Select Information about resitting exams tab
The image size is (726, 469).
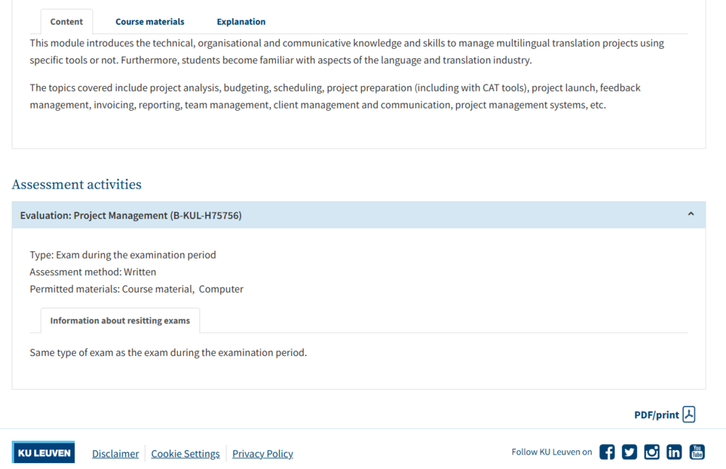(120, 320)
